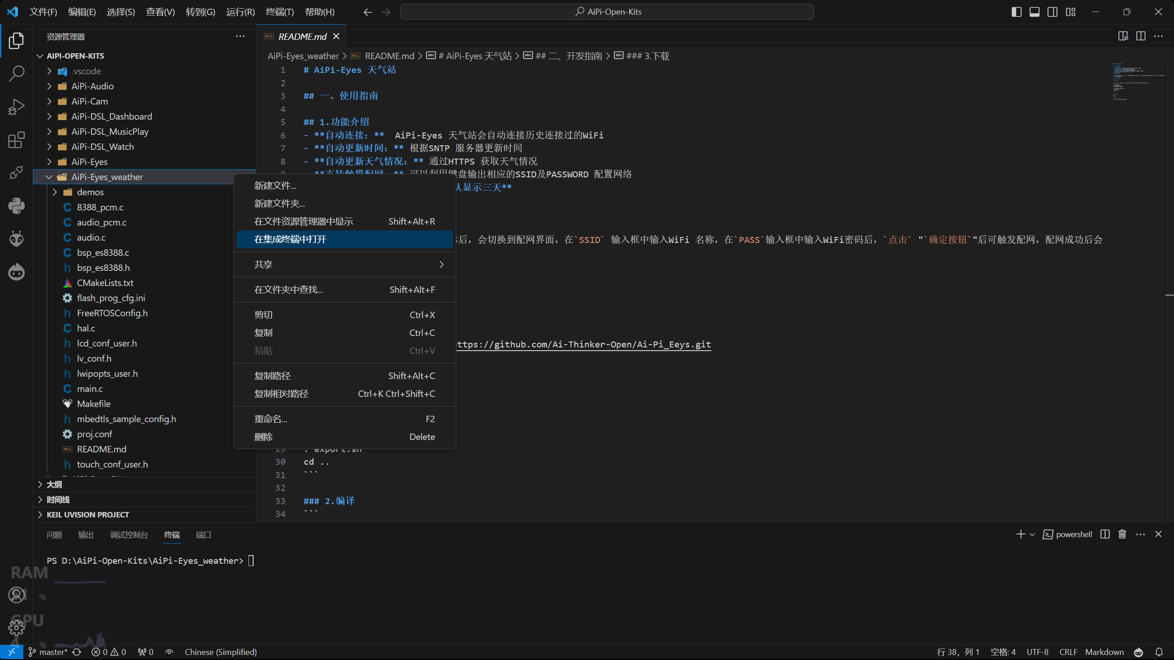Toggle secondary side bar visibility
This screenshot has width=1174, height=660.
[1052, 12]
